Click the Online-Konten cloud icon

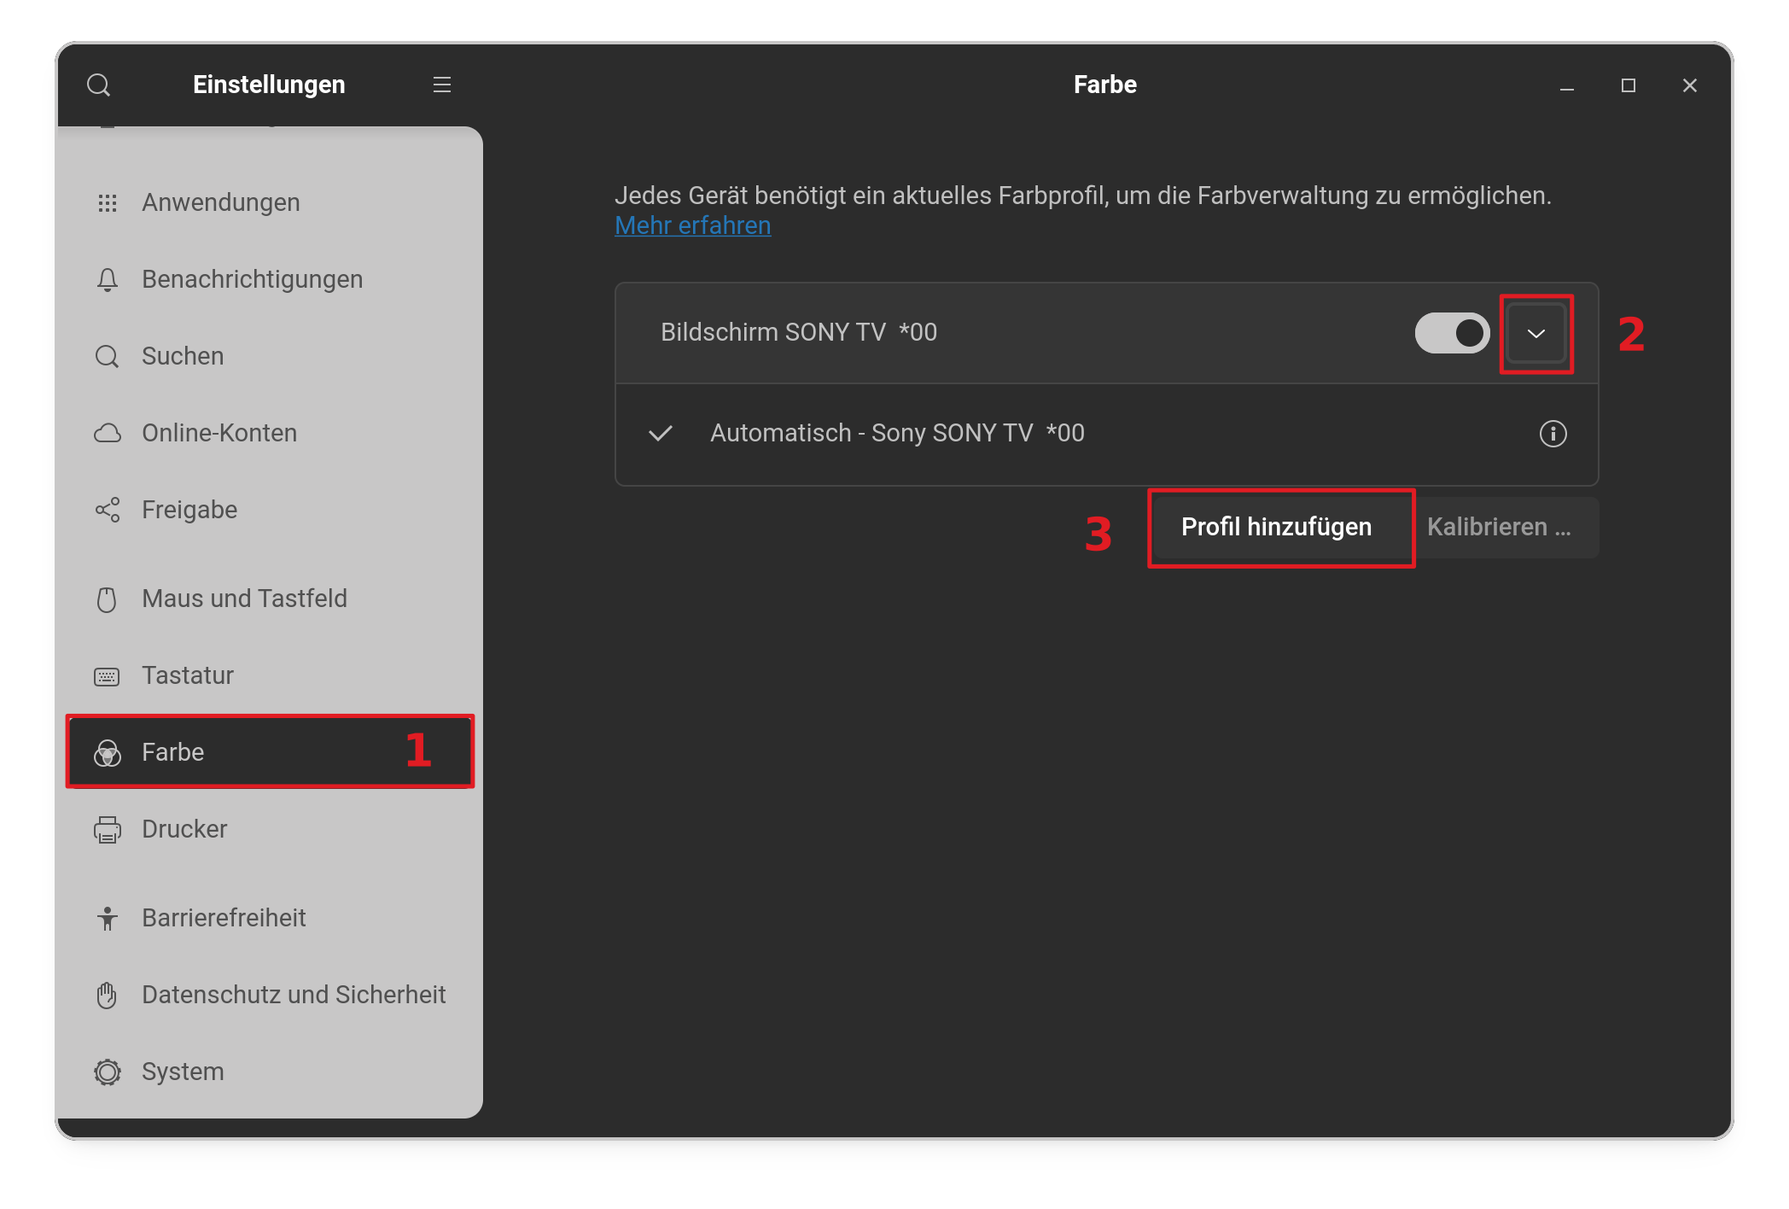(108, 434)
